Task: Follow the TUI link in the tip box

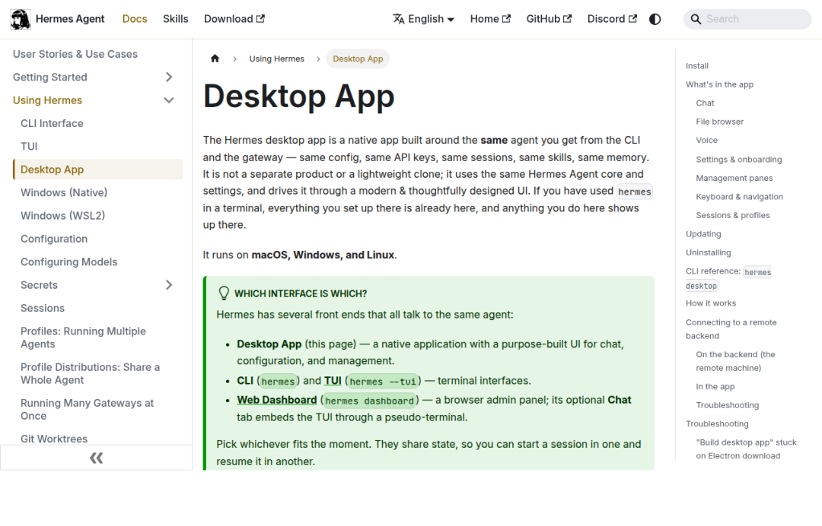Action: point(333,381)
